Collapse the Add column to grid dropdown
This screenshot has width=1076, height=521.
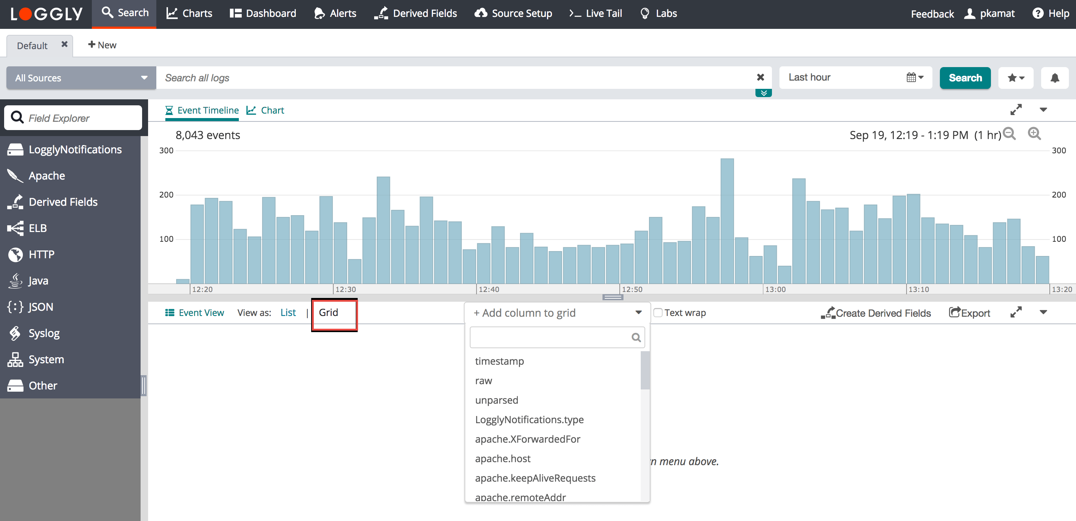(638, 313)
